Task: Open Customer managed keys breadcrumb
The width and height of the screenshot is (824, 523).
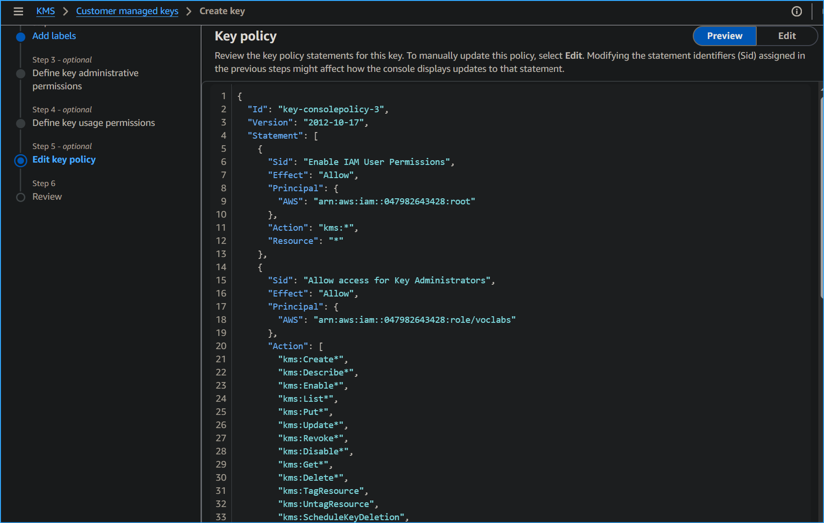Action: click(127, 11)
